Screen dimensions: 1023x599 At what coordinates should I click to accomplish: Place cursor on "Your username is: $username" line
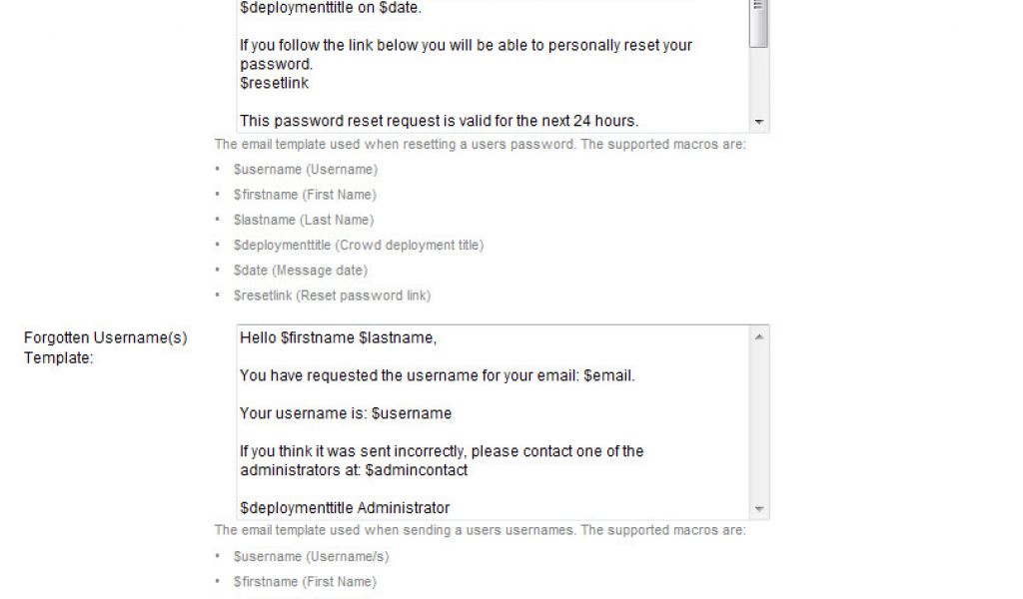[345, 413]
